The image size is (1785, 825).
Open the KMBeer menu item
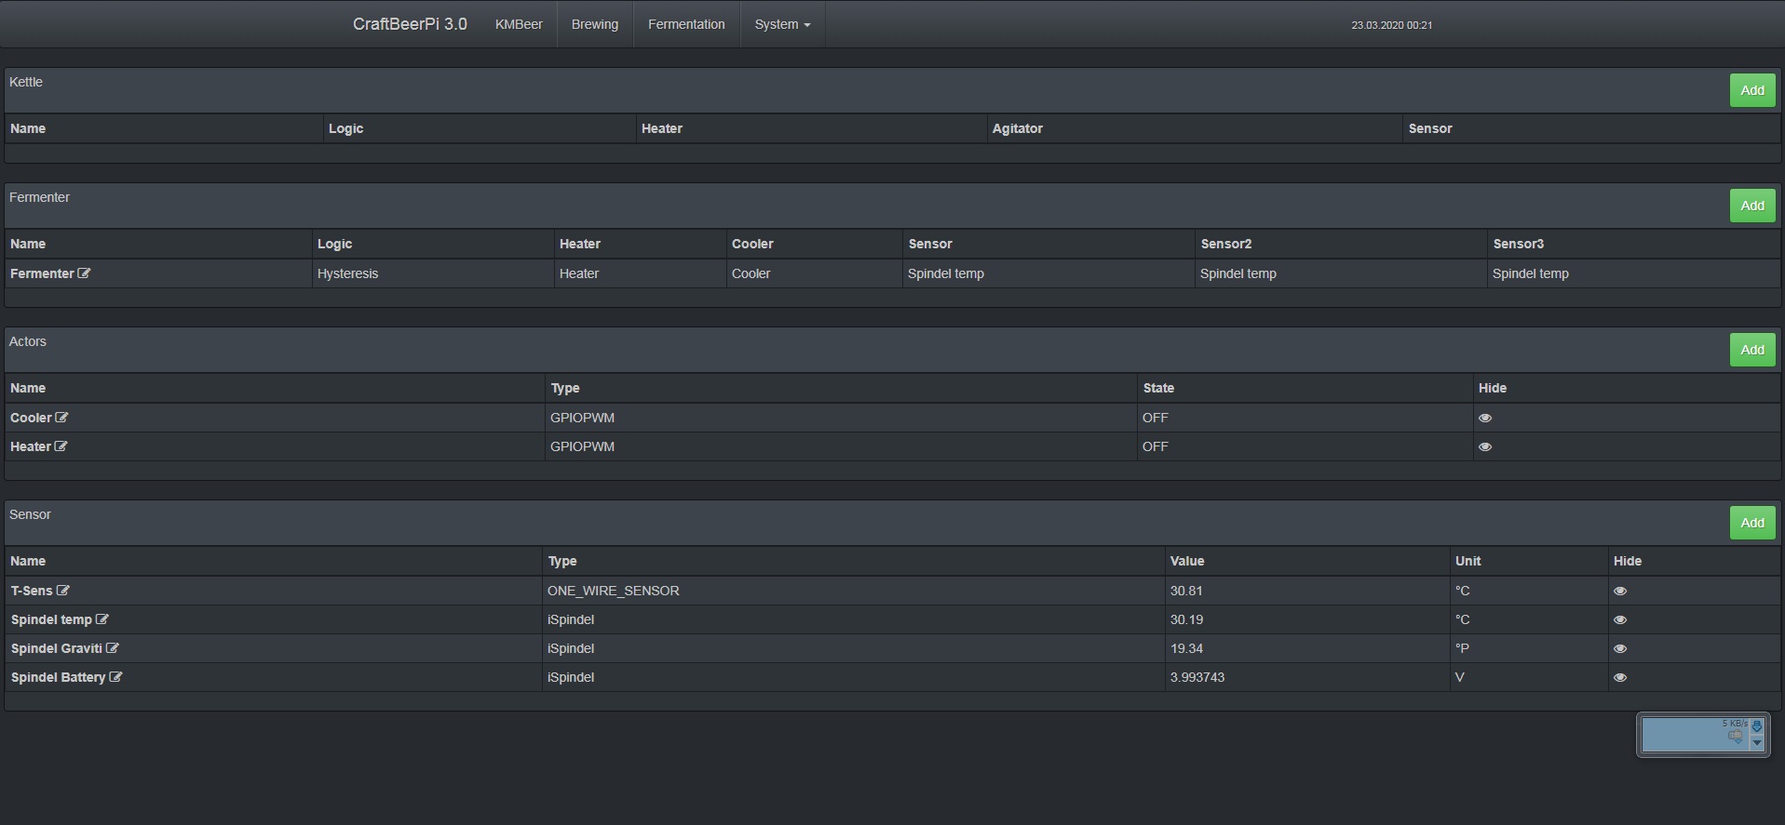click(519, 24)
